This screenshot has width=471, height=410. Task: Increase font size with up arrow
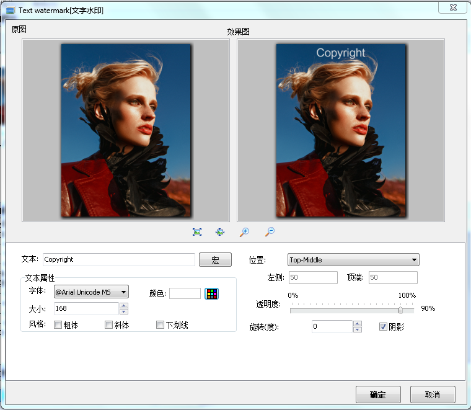coord(124,305)
